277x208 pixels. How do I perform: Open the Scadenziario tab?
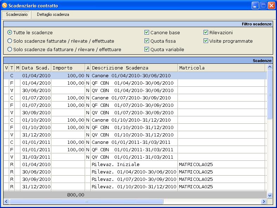17,14
